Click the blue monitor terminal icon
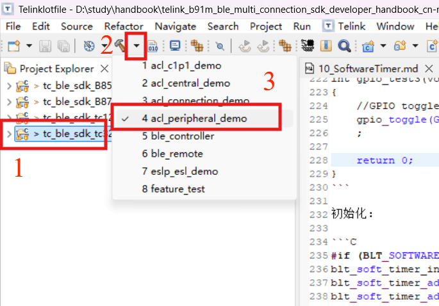Viewport: 439px width, 306px height. pos(175,45)
